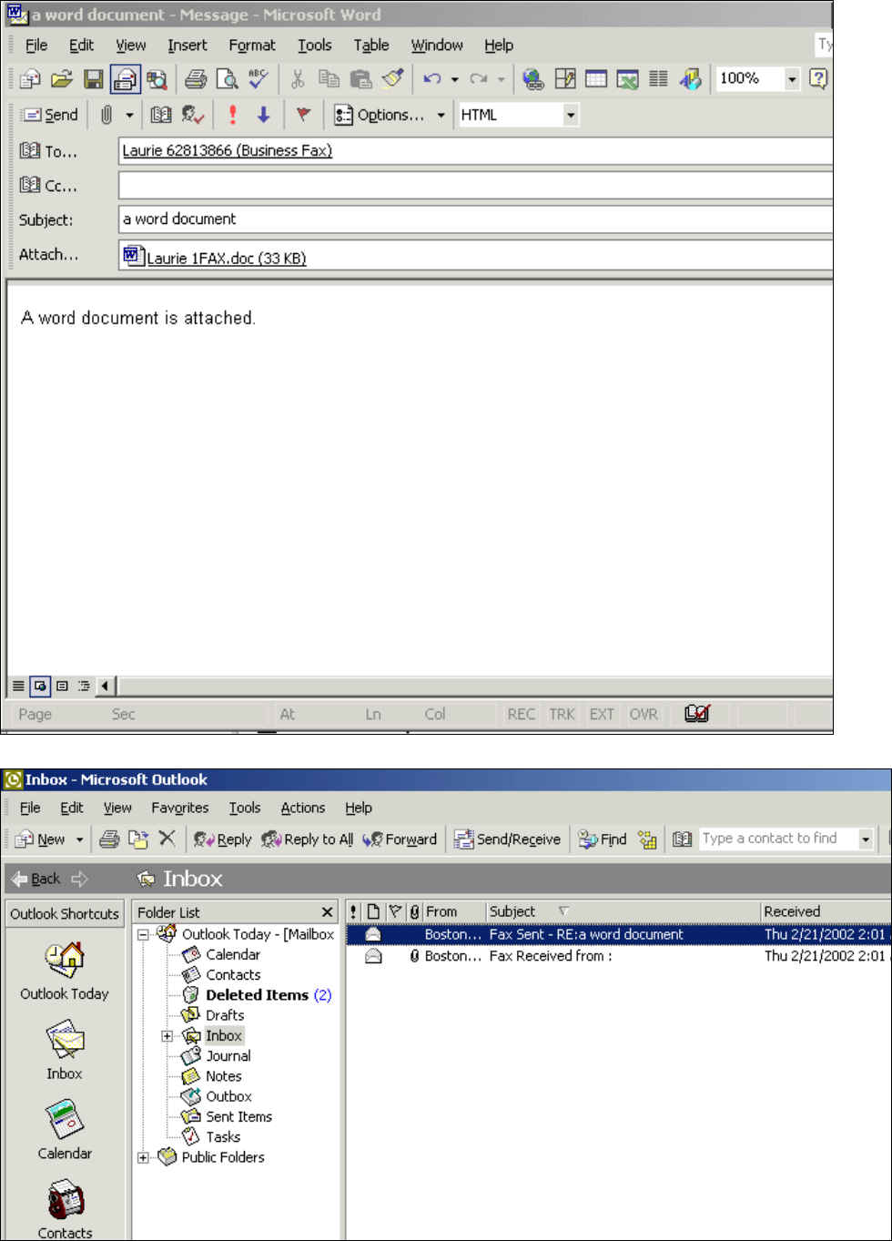Click Reply to All in Outlook toolbar
Viewport: 892px width, 1241px height.
tap(307, 839)
